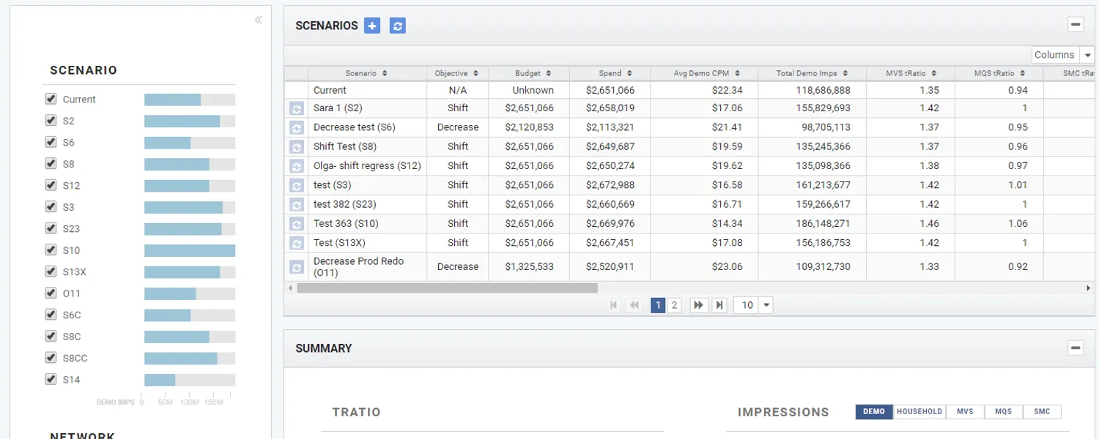
Task: Click the S13X scenario checkbox
Action: pyautogui.click(x=51, y=271)
